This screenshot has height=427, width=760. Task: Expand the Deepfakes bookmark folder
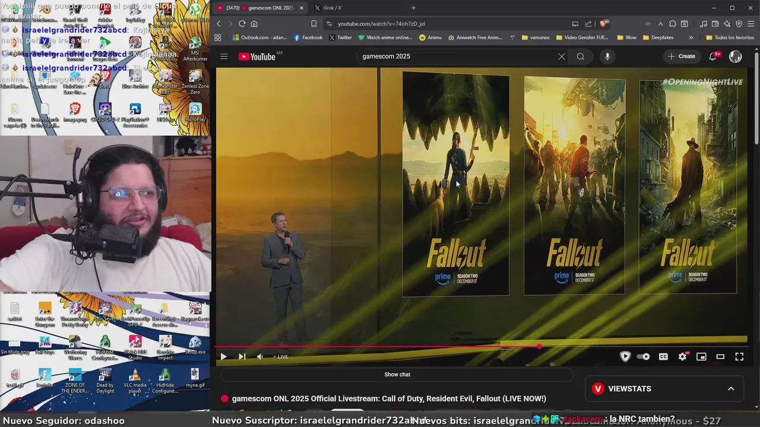[x=658, y=37]
